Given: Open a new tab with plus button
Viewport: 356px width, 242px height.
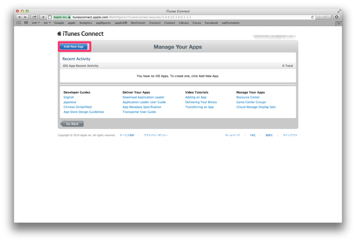Looking at the screenshot, I should (x=339, y=24).
